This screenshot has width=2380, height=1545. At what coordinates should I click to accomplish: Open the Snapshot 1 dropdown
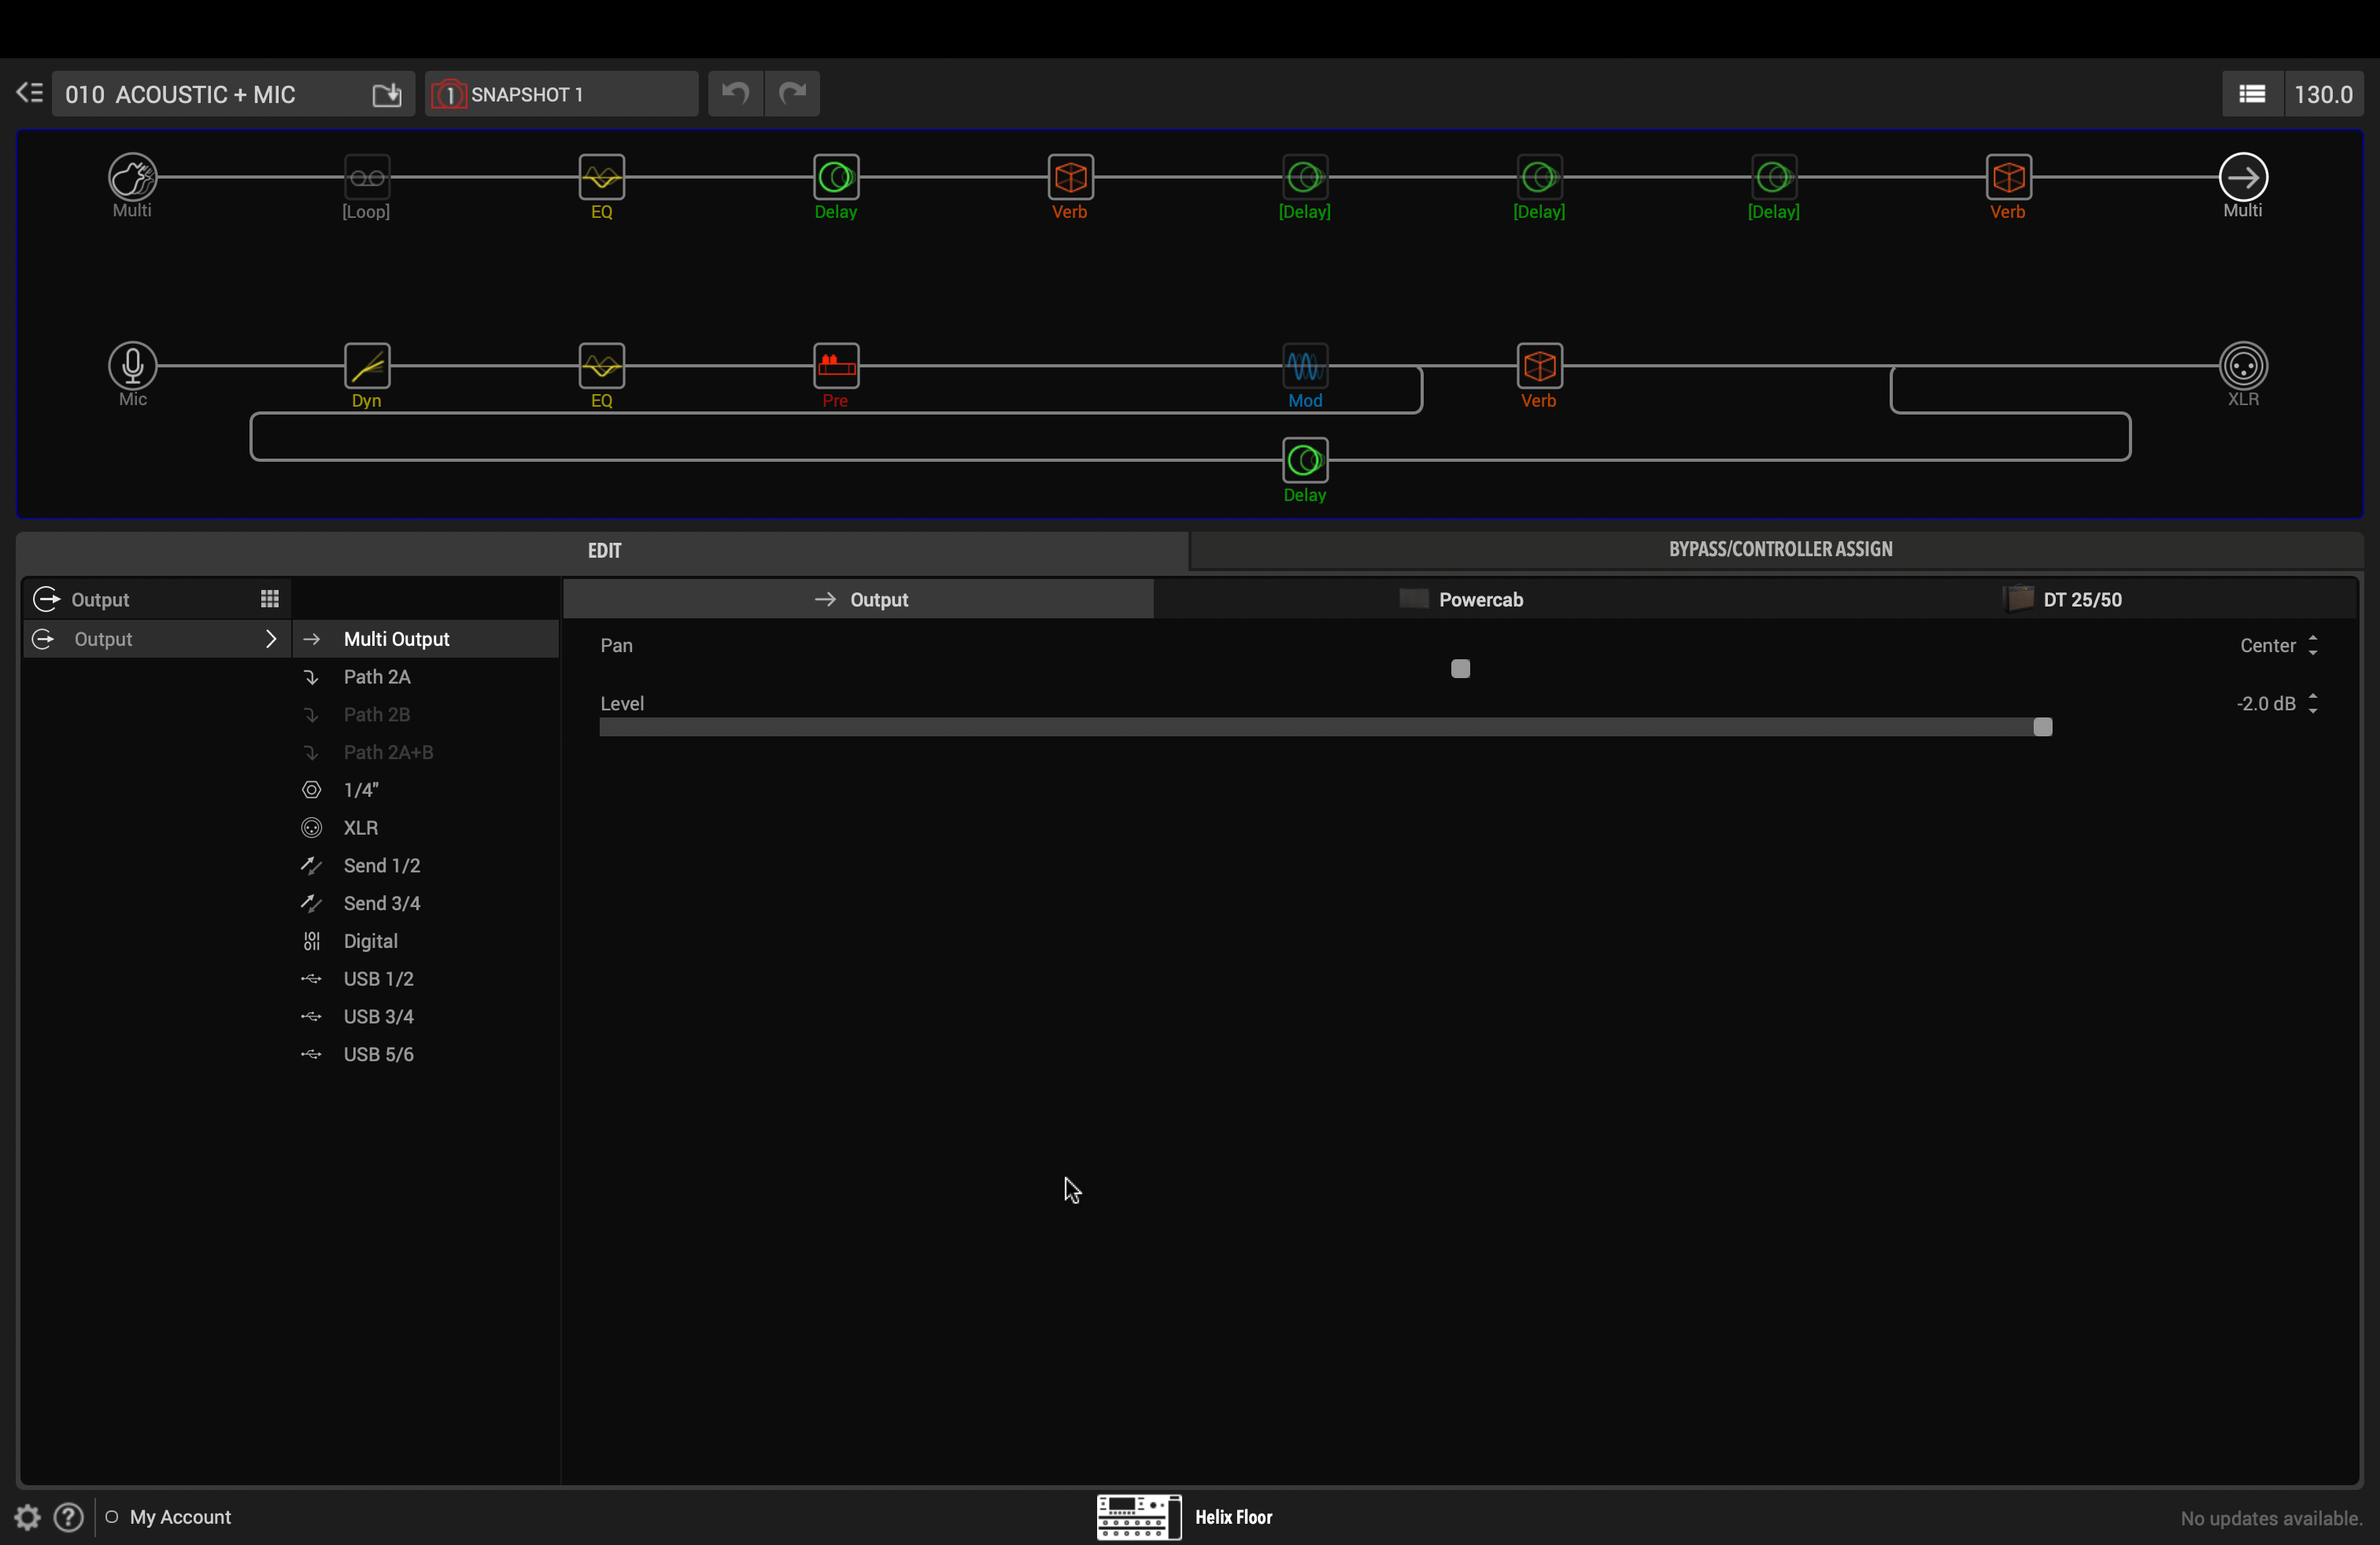pyautogui.click(x=562, y=94)
